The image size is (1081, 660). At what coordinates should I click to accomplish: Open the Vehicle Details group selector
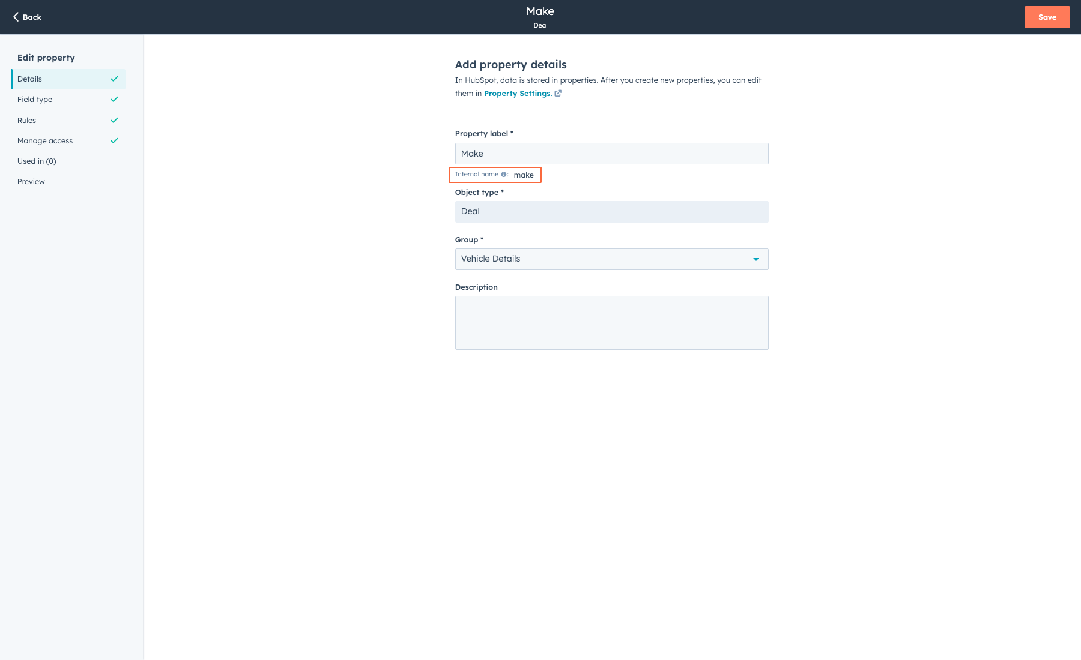pos(611,259)
